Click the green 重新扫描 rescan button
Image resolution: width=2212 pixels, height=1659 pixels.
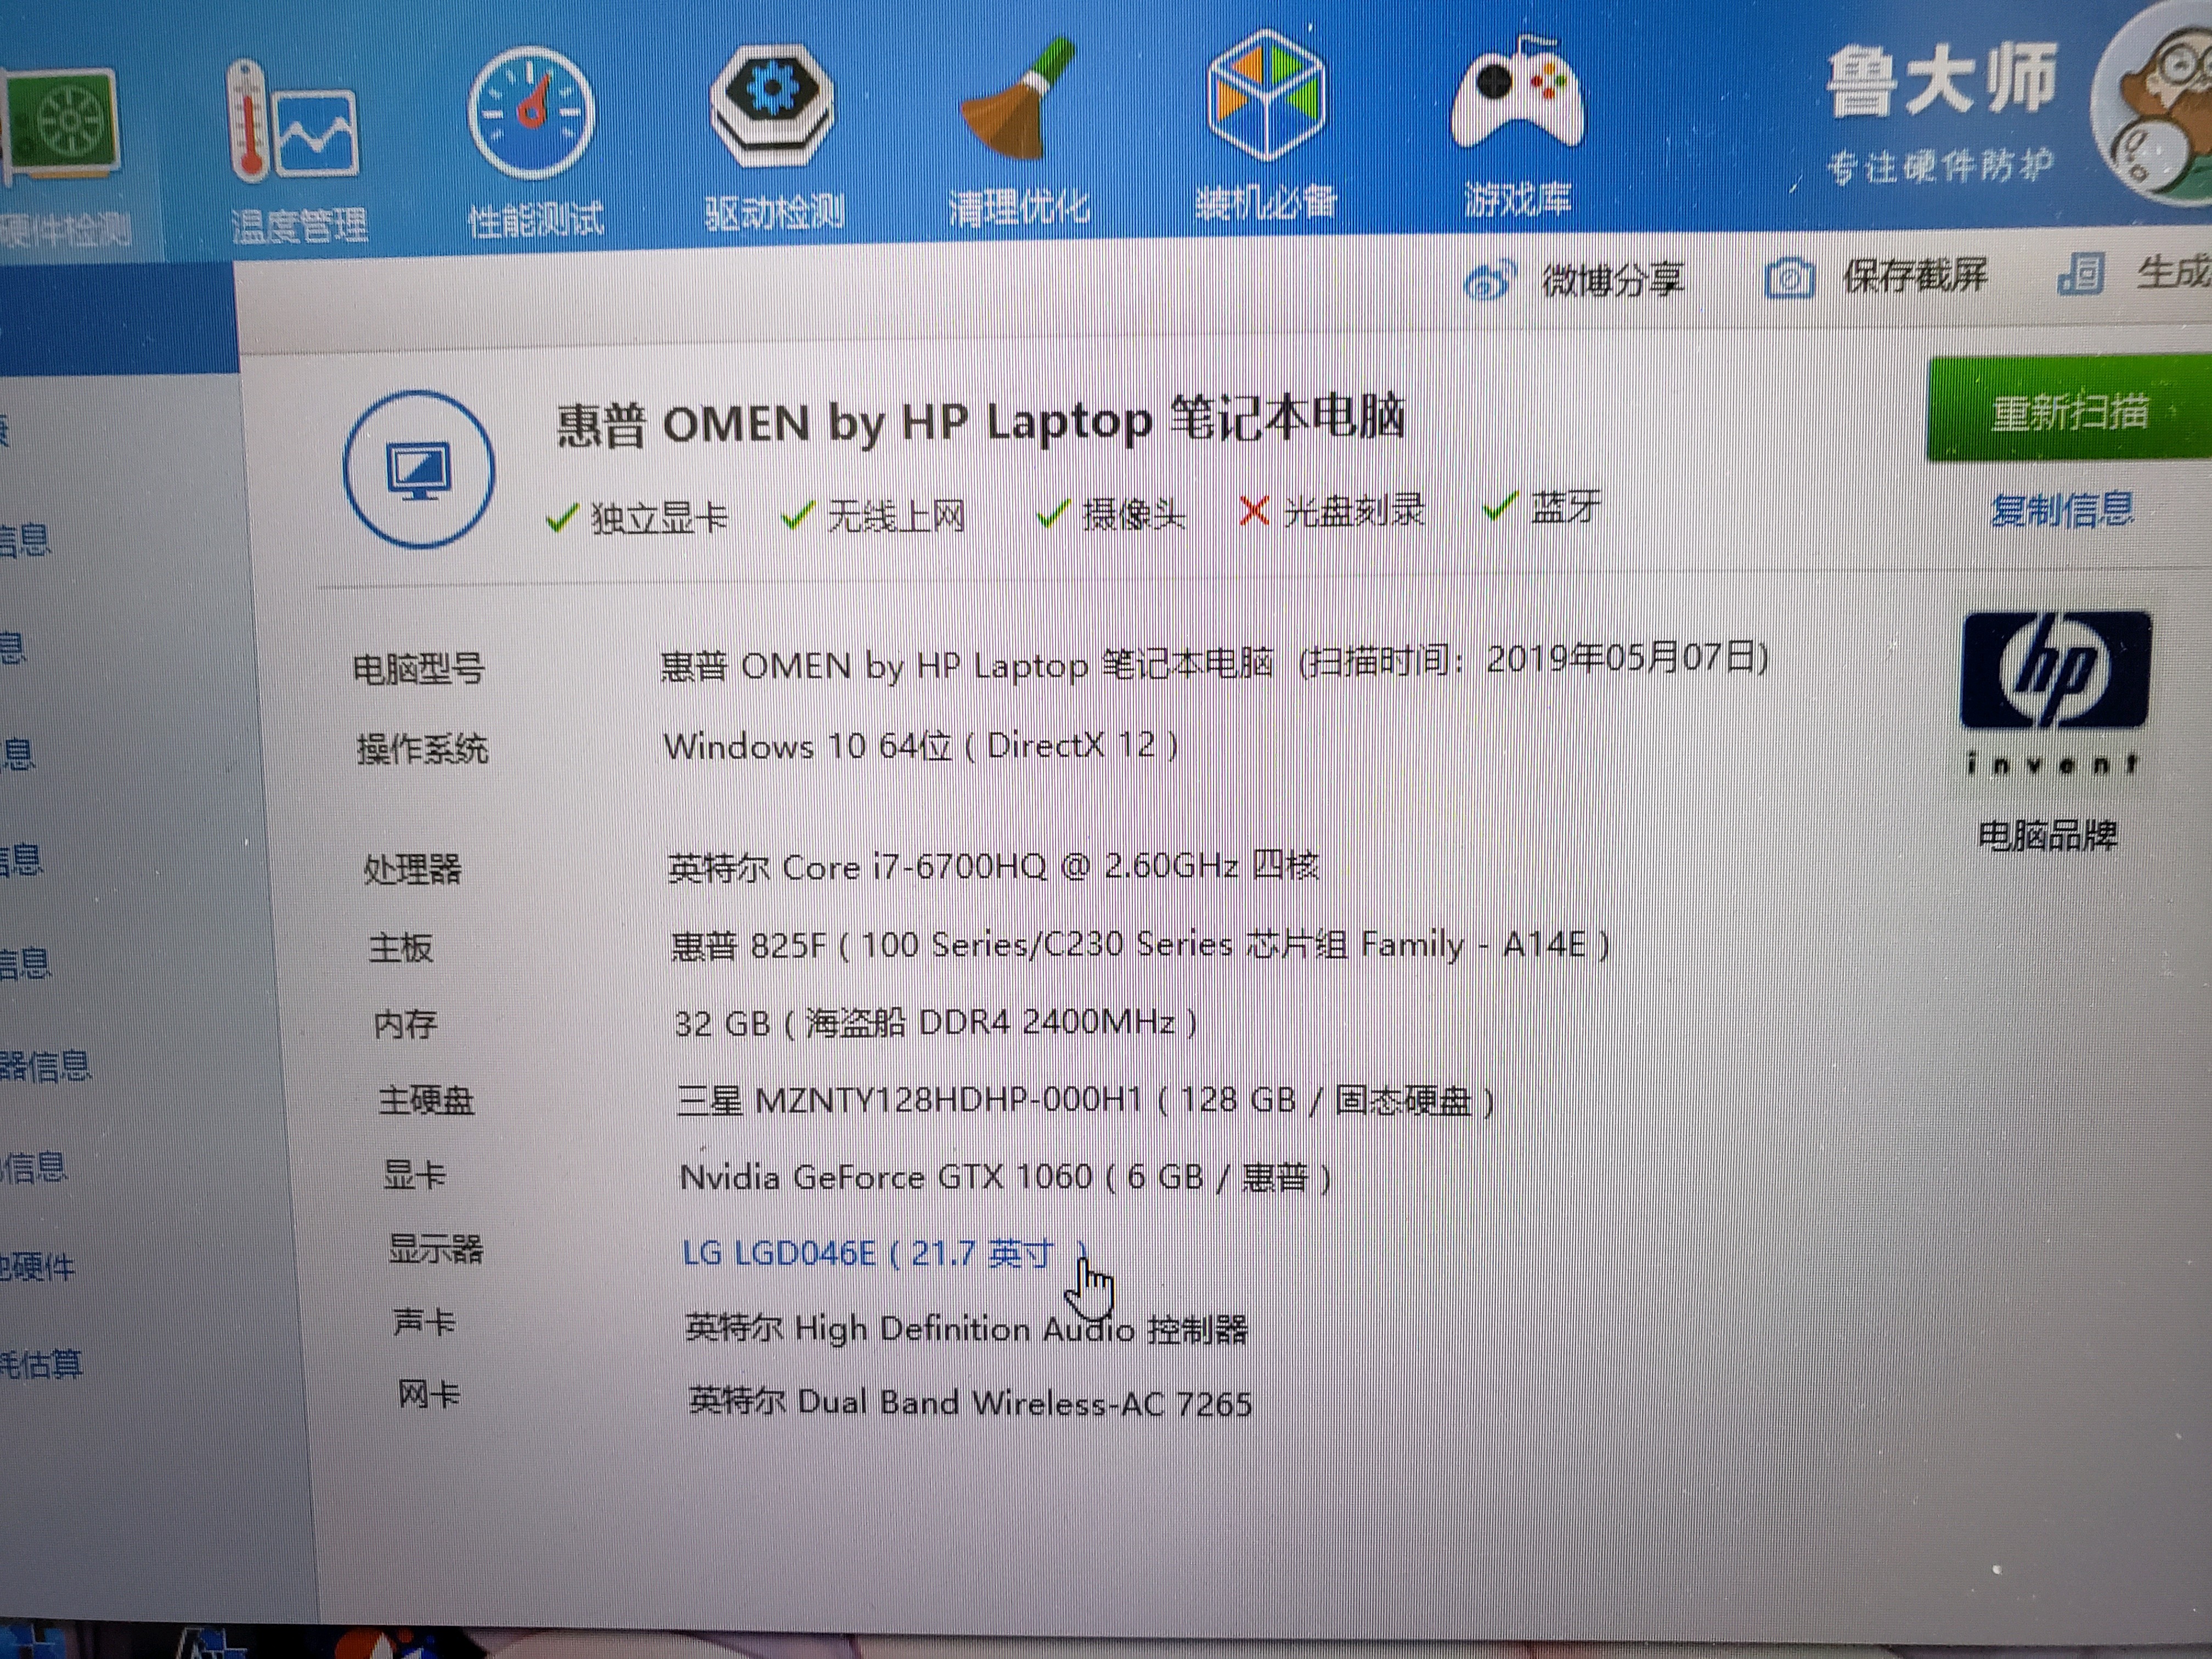pos(2068,411)
